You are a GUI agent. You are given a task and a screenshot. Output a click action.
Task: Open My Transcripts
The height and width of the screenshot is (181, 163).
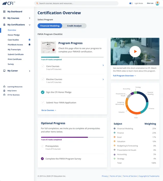coord(14,49)
